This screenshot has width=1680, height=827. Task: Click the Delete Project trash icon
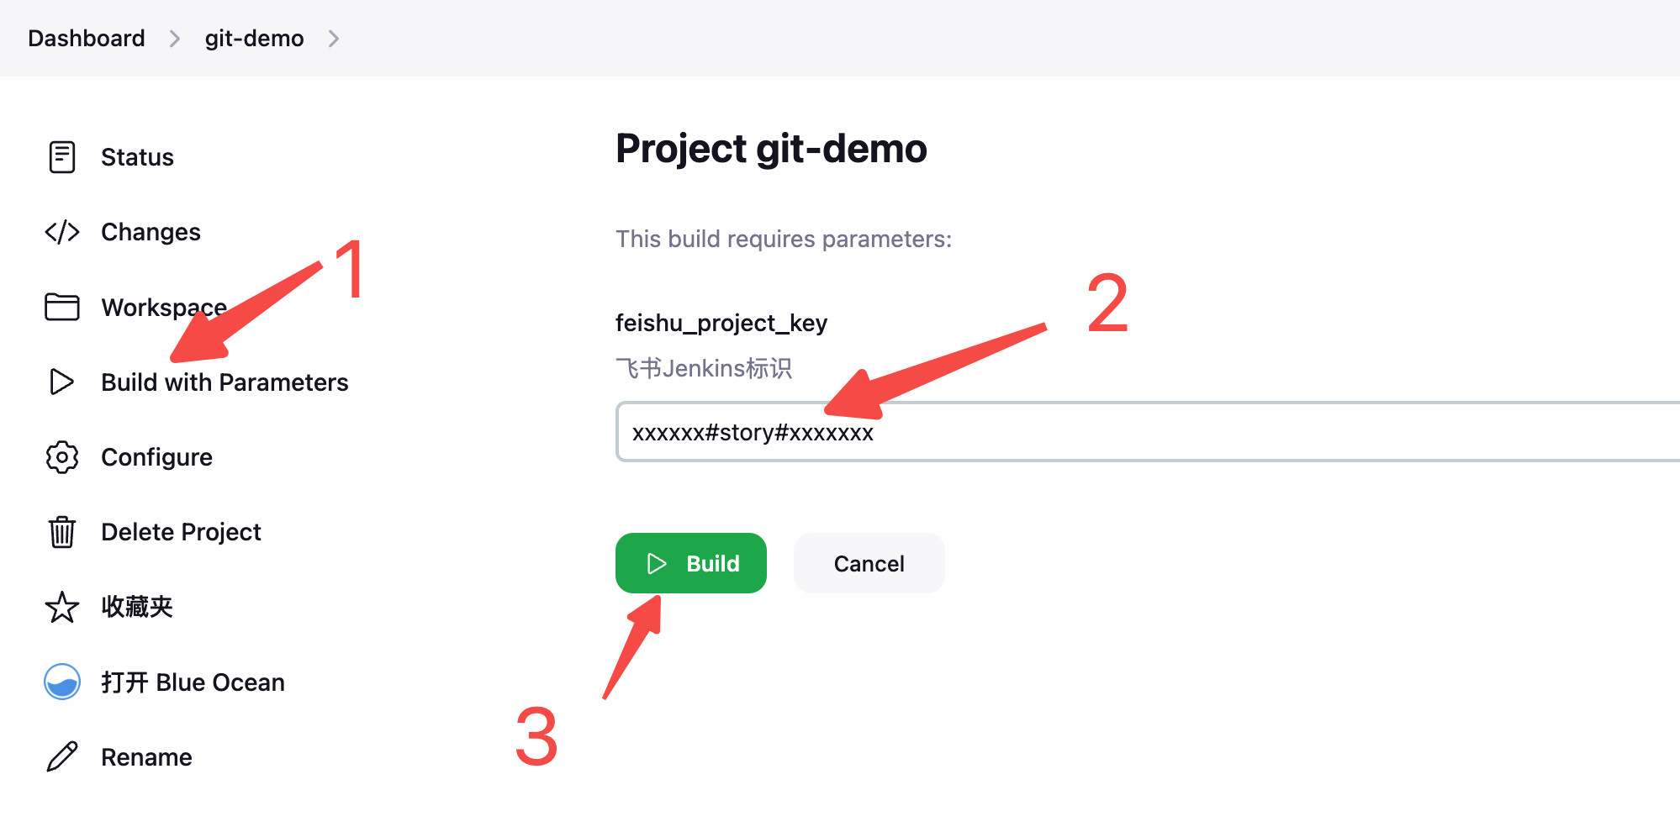click(x=62, y=532)
